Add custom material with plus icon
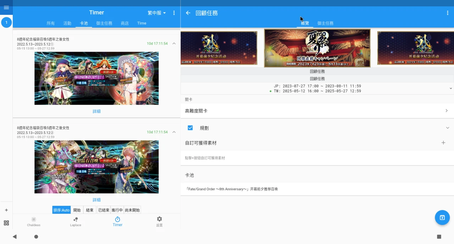This screenshot has height=244, width=454. pos(443,143)
